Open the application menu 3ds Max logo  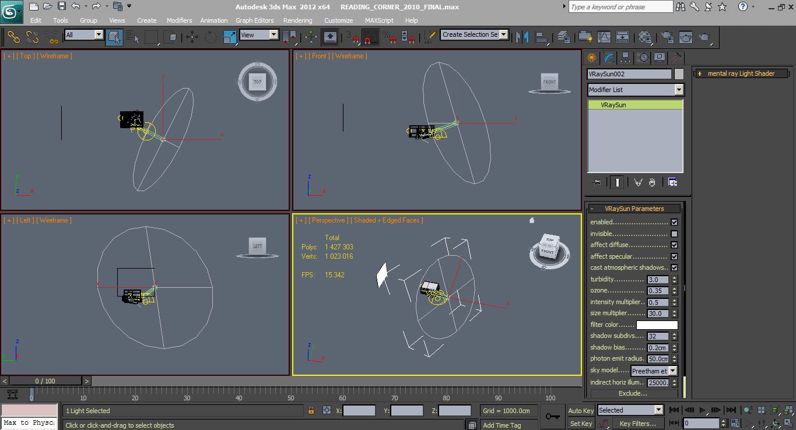tap(11, 11)
